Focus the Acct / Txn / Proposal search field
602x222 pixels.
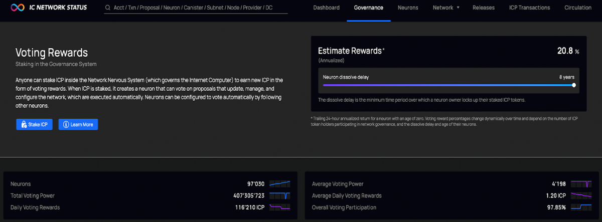click(196, 8)
